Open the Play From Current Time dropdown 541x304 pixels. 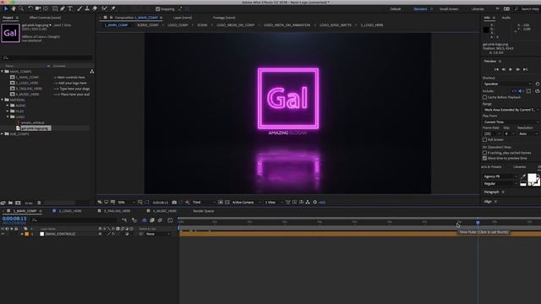[x=511, y=122]
